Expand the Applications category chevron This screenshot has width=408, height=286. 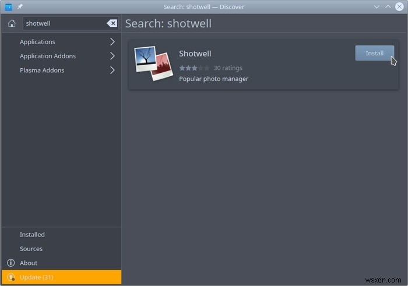(112, 42)
